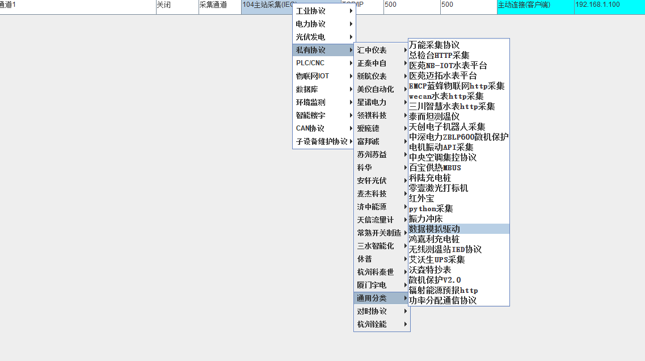The height and width of the screenshot is (361, 645).
Task: Open the 领祺科技 submenu
Action: coord(382,115)
